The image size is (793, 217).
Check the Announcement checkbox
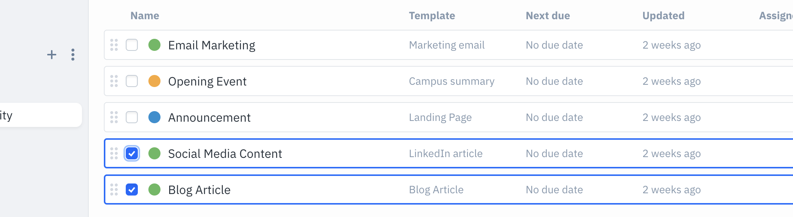[131, 117]
